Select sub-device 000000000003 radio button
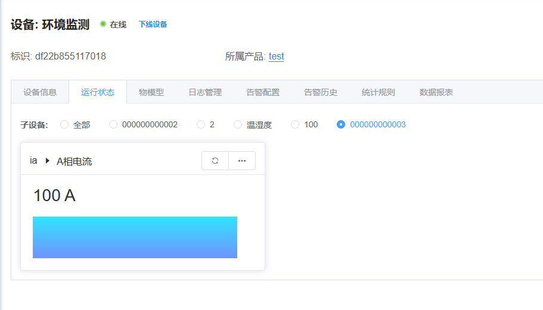 341,124
